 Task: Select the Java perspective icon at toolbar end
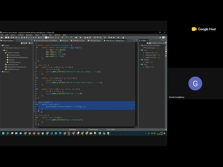(163, 38)
